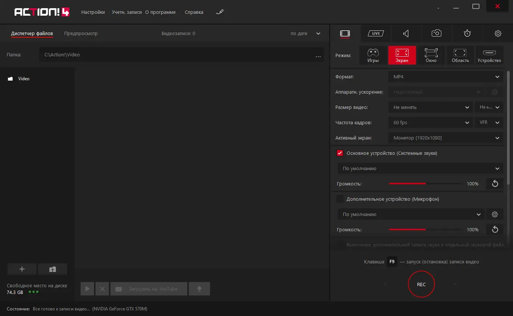Click the upload arrow export button
Image resolution: width=513 pixels, height=316 pixels.
[199, 289]
